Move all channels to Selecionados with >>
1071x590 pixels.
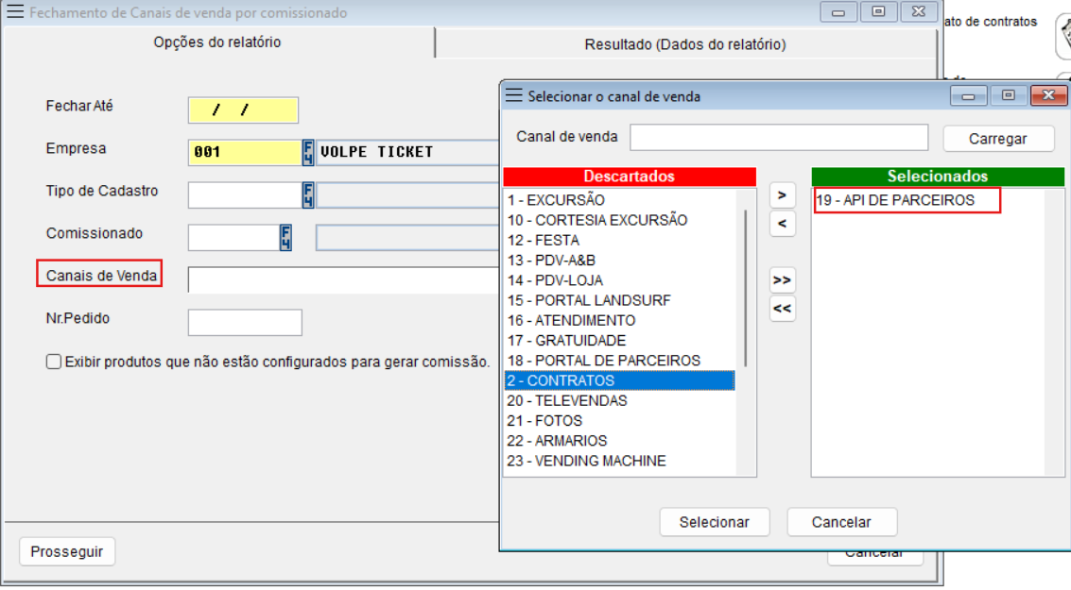pos(782,280)
